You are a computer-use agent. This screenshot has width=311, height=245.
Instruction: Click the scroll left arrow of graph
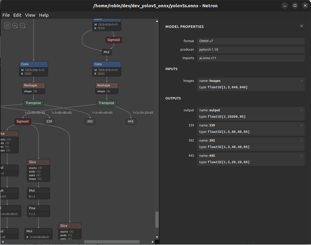coord(3,242)
